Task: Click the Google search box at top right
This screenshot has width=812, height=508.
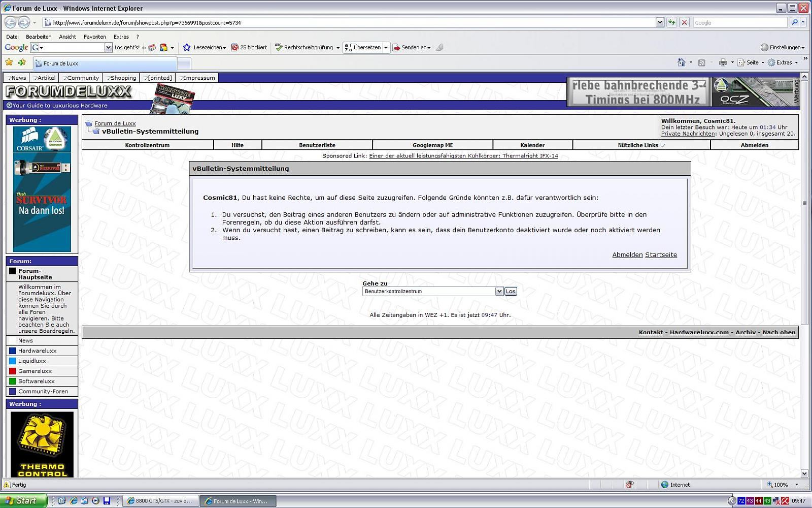Action: tap(740, 22)
